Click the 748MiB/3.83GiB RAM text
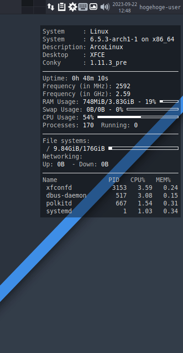183x353 pixels. [x=108, y=102]
